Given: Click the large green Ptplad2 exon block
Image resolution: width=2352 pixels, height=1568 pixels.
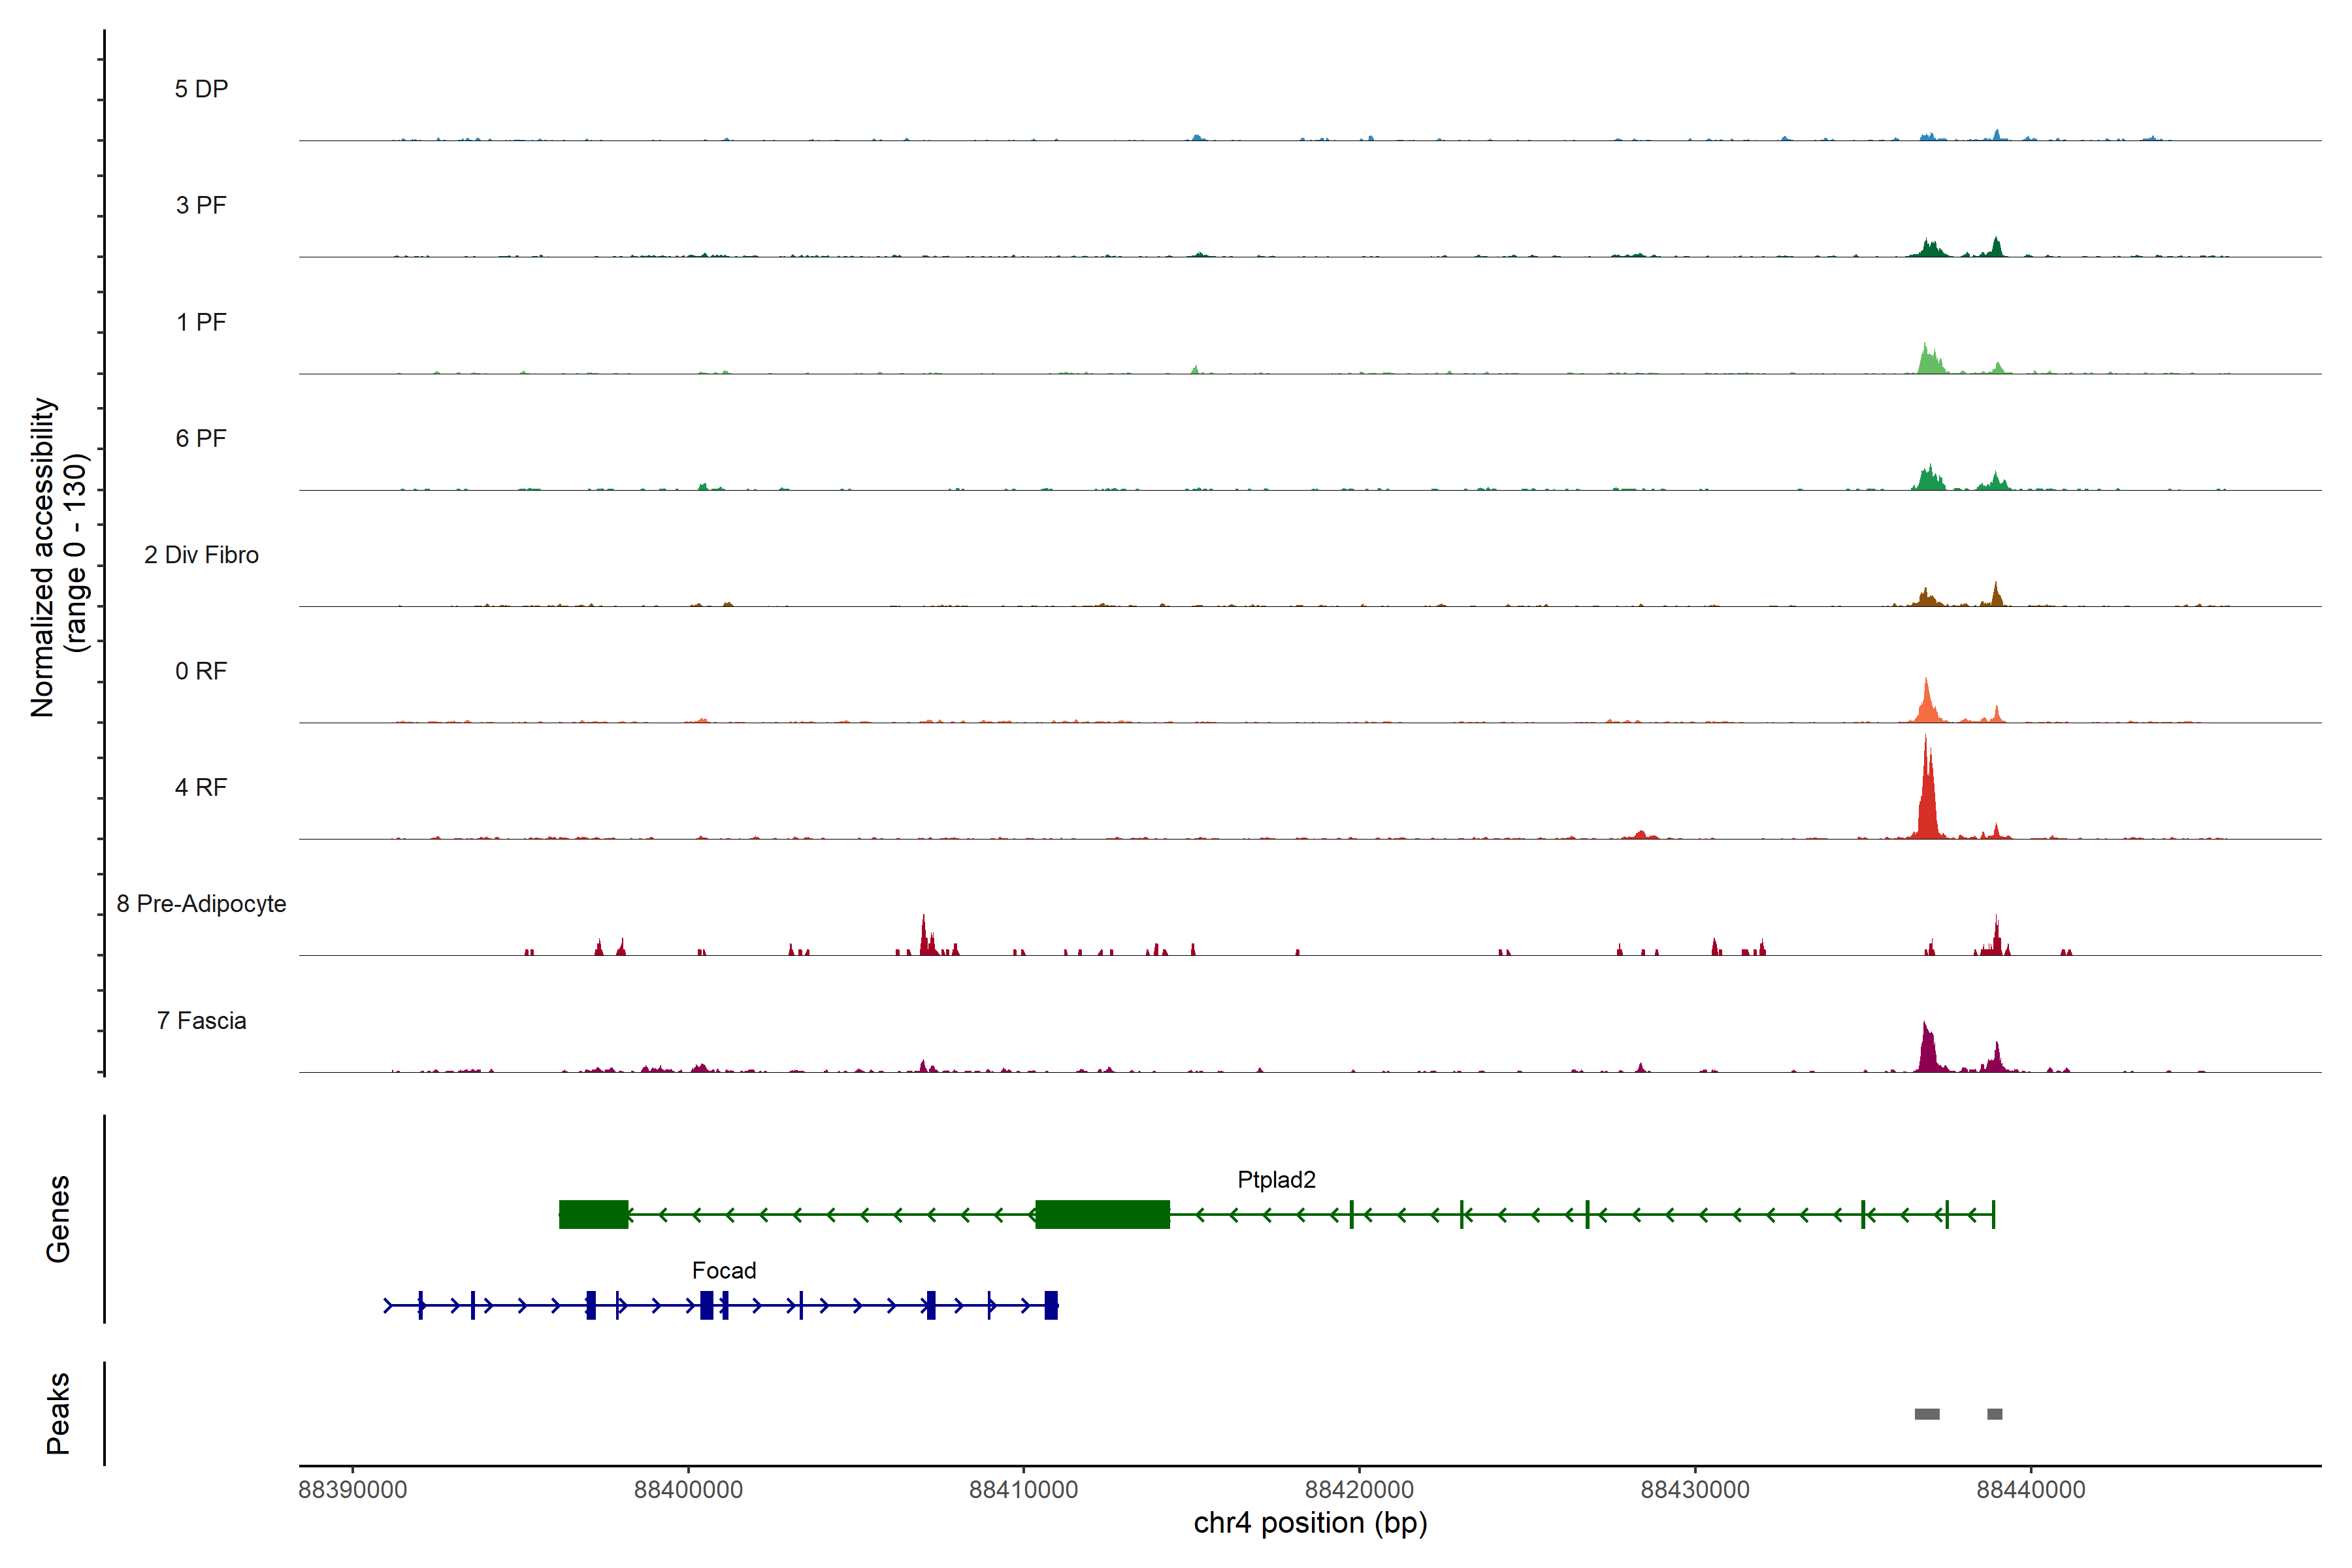Looking at the screenshot, I should coord(1102,1215).
